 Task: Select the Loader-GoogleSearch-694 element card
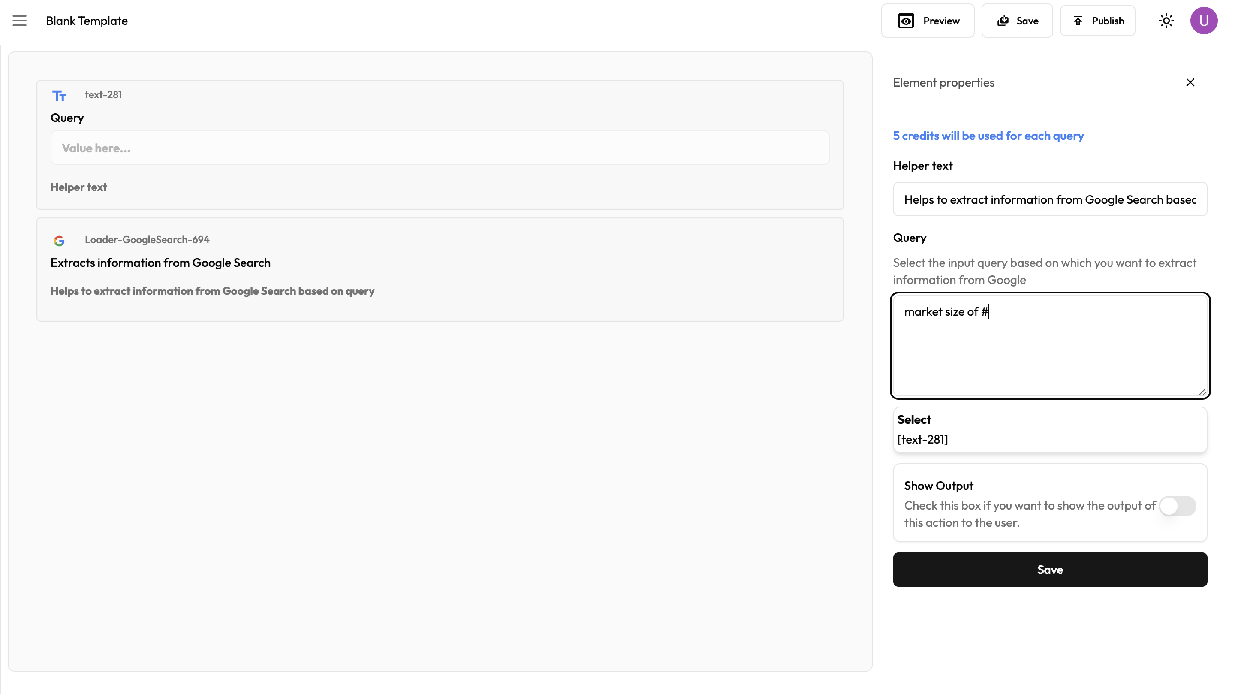point(440,269)
